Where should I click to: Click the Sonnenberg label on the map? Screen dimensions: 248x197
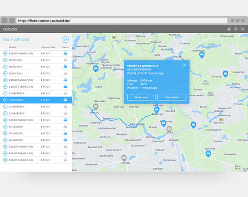[x=106, y=156]
